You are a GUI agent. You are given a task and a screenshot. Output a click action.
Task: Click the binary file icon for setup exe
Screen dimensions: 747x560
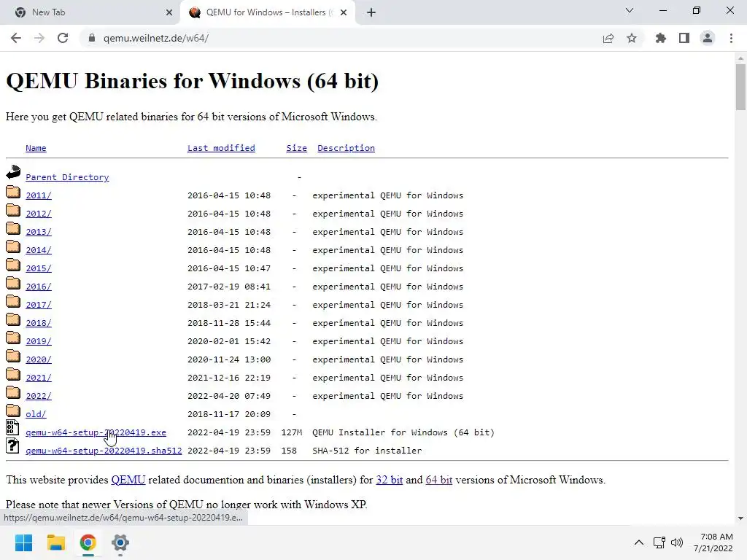[12, 427]
